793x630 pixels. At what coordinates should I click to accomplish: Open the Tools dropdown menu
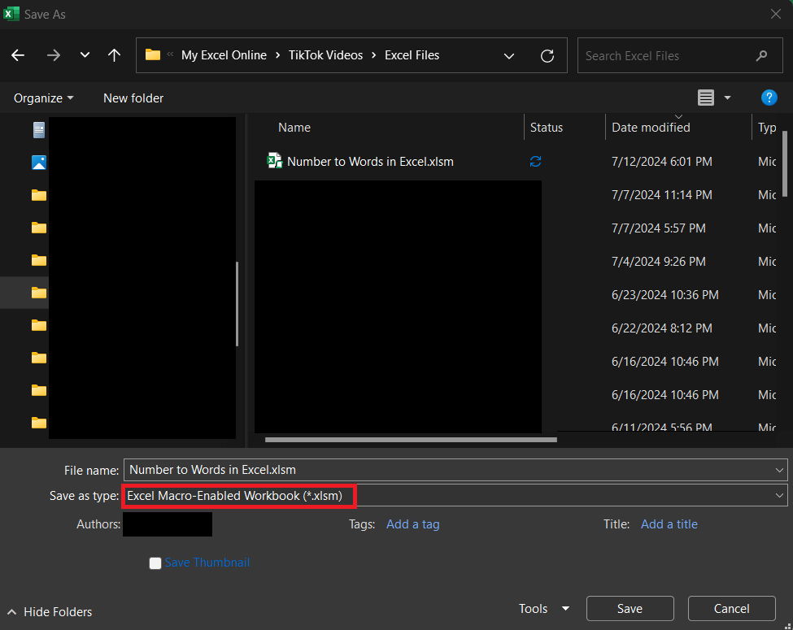543,609
